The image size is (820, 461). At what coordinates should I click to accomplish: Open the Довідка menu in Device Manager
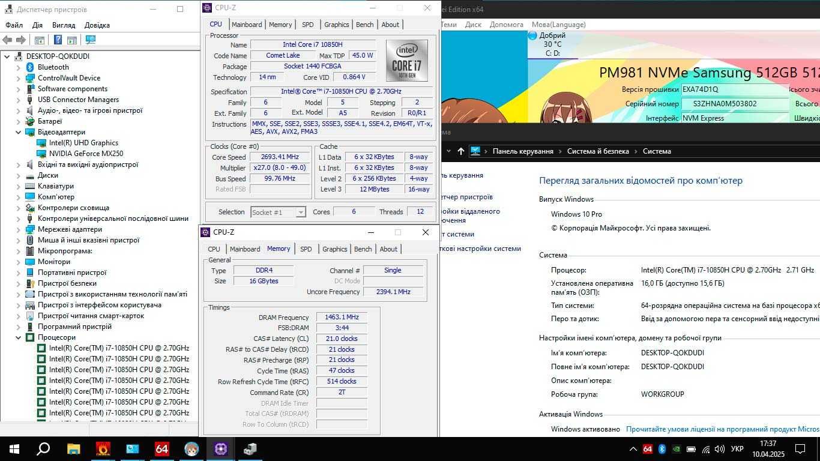pos(97,25)
